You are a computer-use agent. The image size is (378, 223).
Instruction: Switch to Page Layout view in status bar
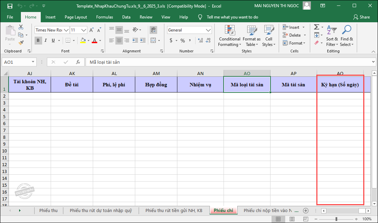292,219
